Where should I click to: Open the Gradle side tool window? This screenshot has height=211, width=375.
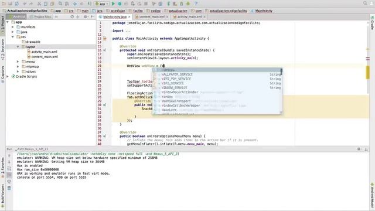(x=373, y=22)
